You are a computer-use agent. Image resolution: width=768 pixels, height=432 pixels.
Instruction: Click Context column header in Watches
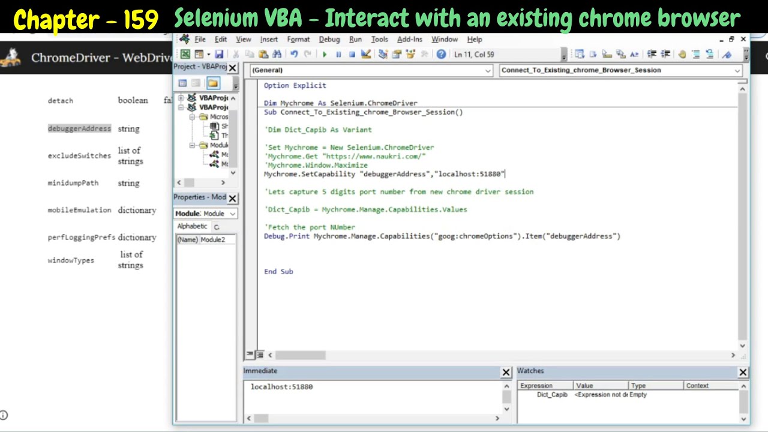click(711, 386)
